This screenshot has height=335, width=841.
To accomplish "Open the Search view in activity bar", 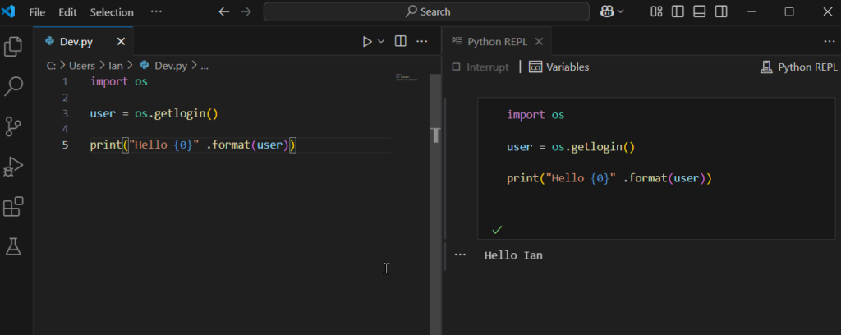I will pos(13,85).
